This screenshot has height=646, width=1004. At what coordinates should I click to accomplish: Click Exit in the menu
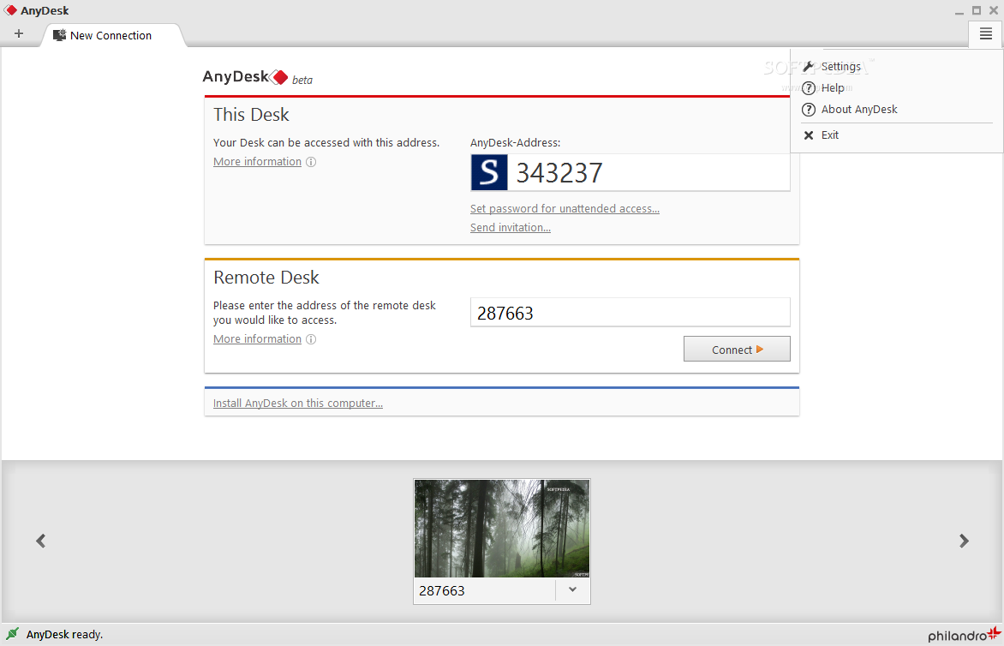tap(830, 135)
